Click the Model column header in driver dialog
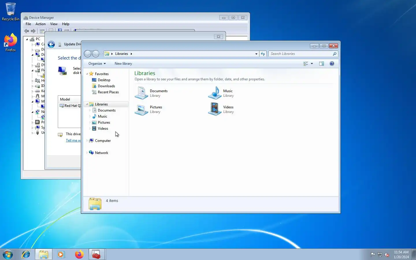The width and height of the screenshot is (416, 260). tap(70, 99)
